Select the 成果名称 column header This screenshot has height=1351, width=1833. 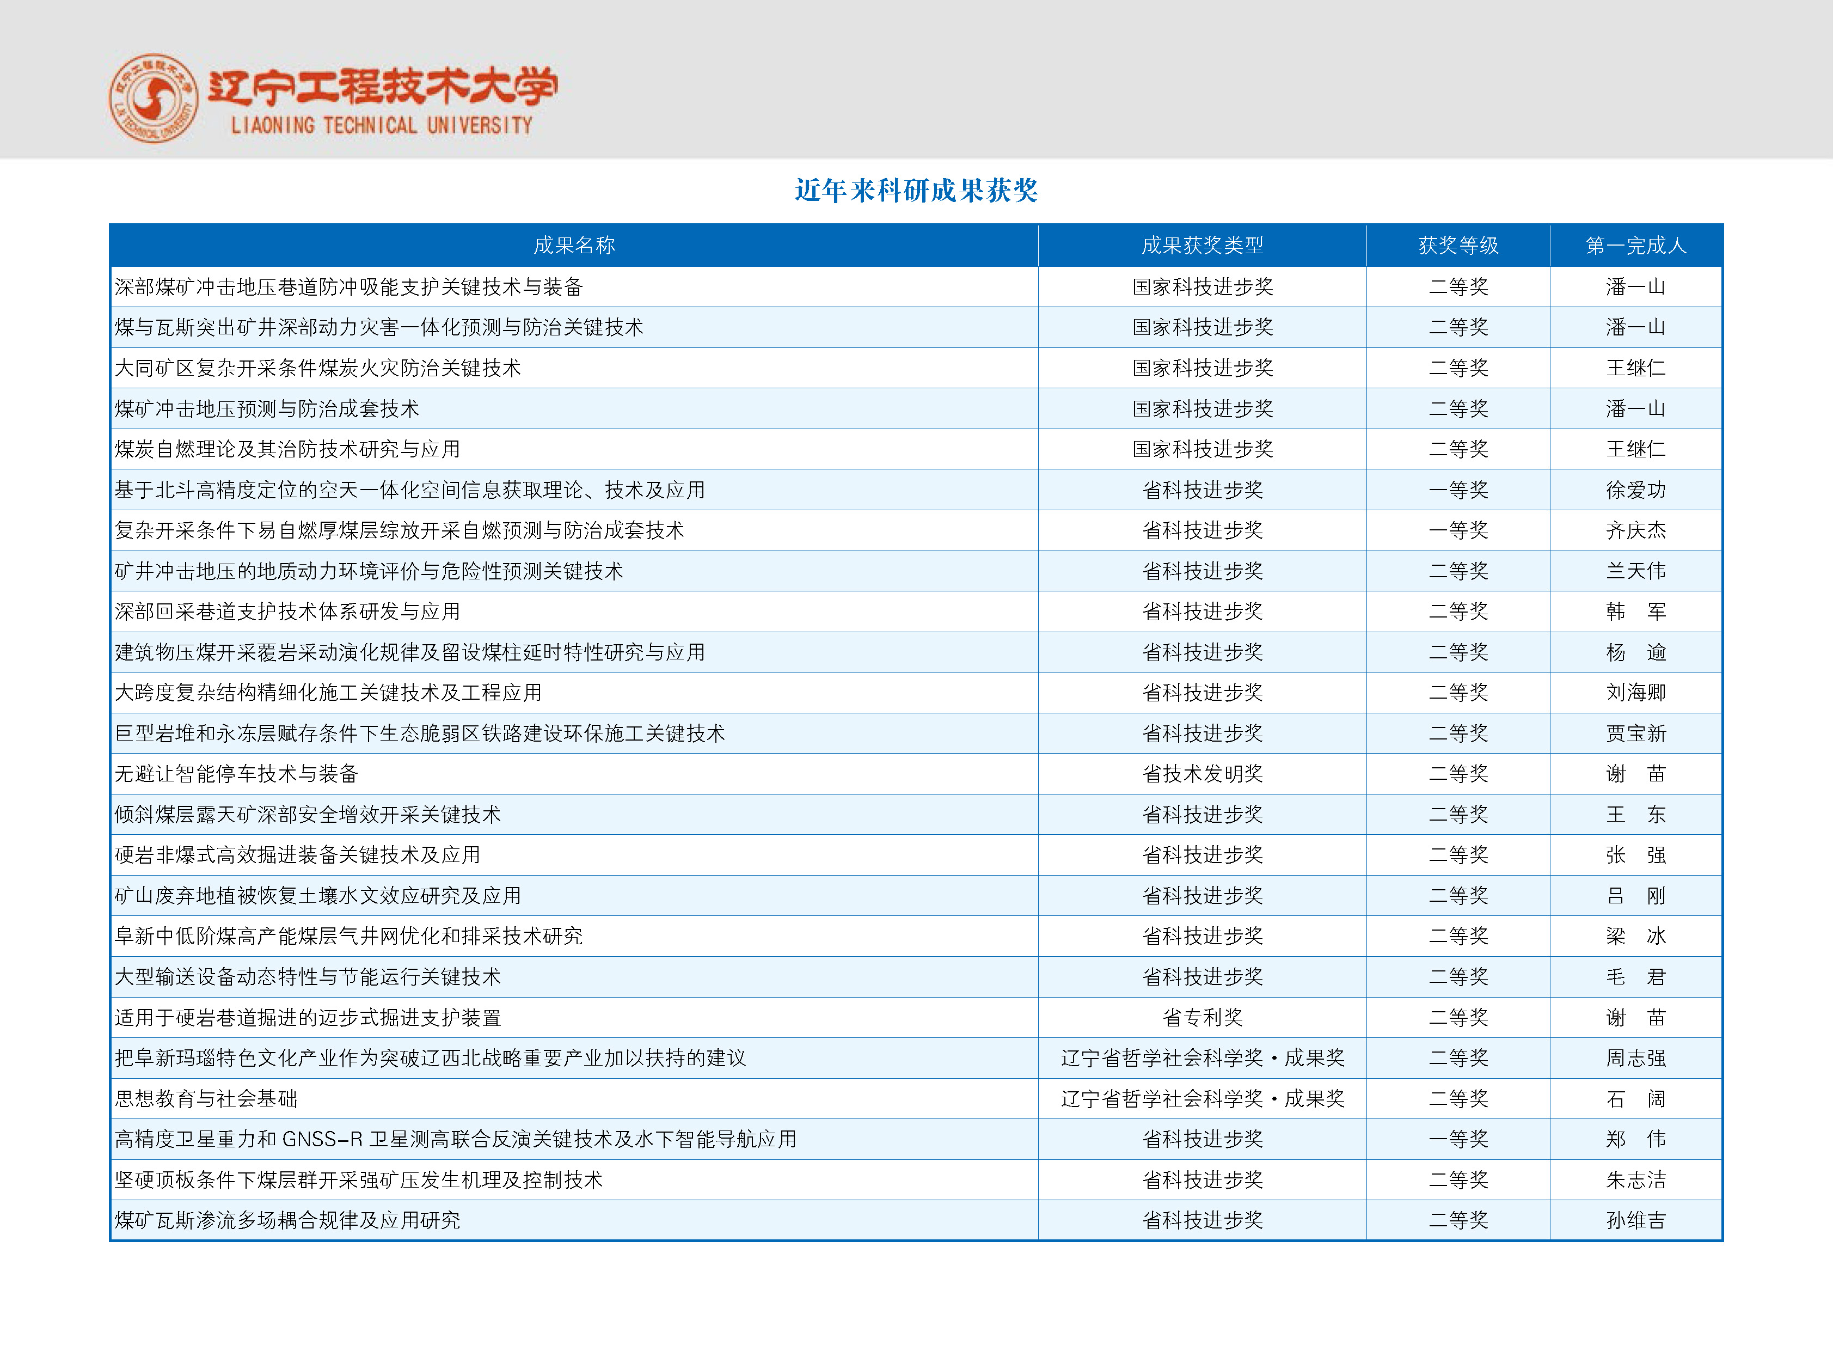[x=574, y=246]
